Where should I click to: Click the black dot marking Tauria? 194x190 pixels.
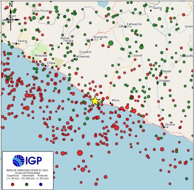[151, 10]
